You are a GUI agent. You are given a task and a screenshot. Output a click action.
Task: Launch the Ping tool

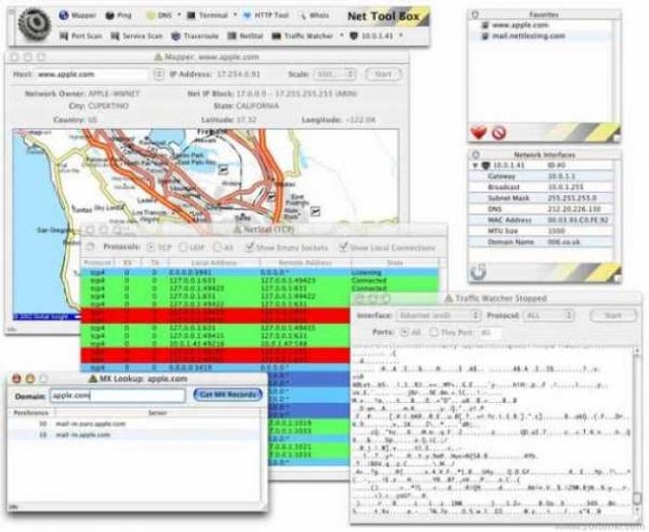pos(118,15)
